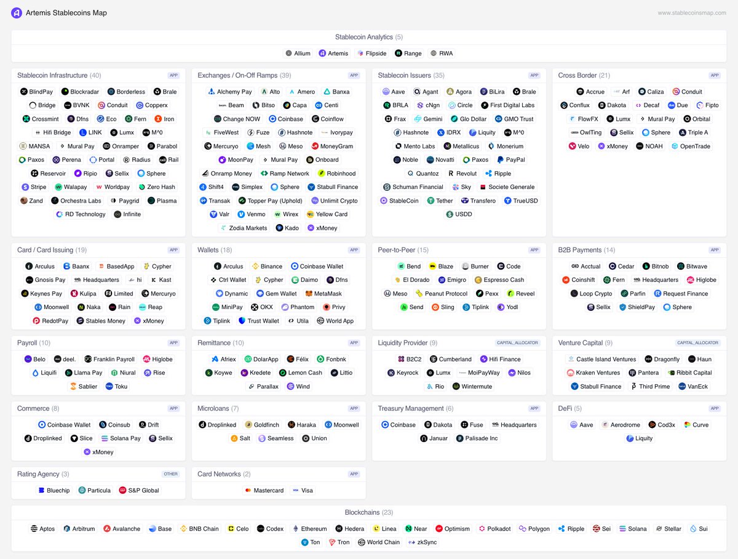Open the RD Technology entry
The width and height of the screenshot is (738, 559).
pyautogui.click(x=81, y=214)
